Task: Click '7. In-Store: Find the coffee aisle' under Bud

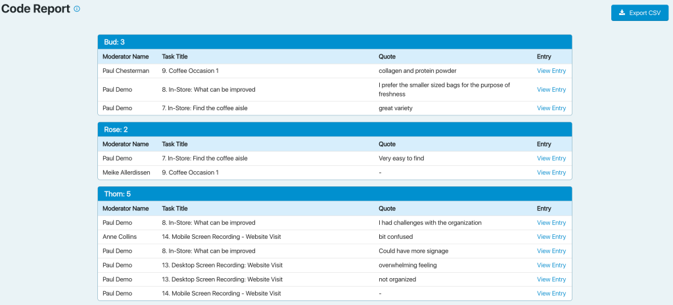Action: (205, 108)
